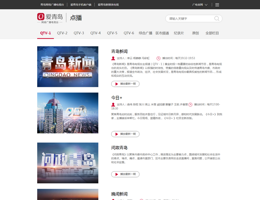Open the 青岛新闻 program thumbnail

pyautogui.click(x=68, y=66)
